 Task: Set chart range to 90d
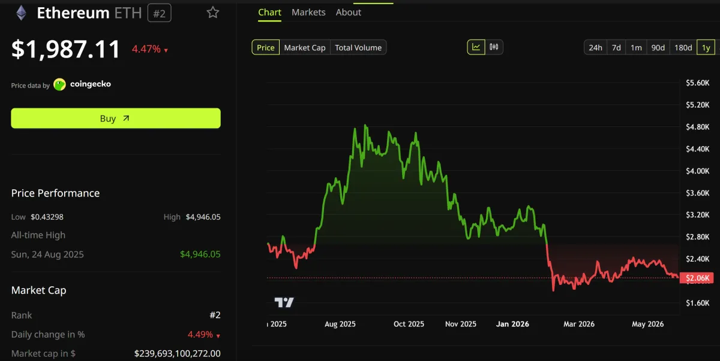pos(658,47)
